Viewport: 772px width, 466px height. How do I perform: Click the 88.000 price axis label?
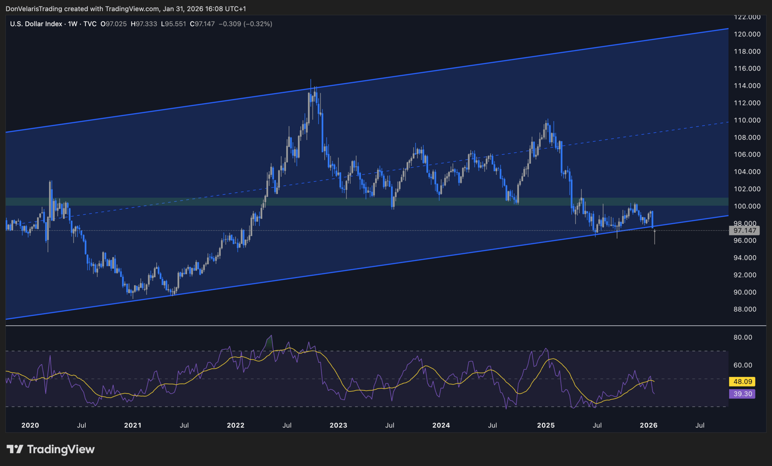tap(745, 309)
